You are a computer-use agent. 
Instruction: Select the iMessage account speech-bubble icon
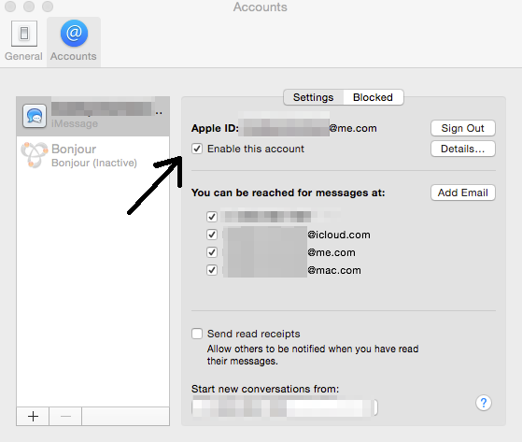pos(35,116)
